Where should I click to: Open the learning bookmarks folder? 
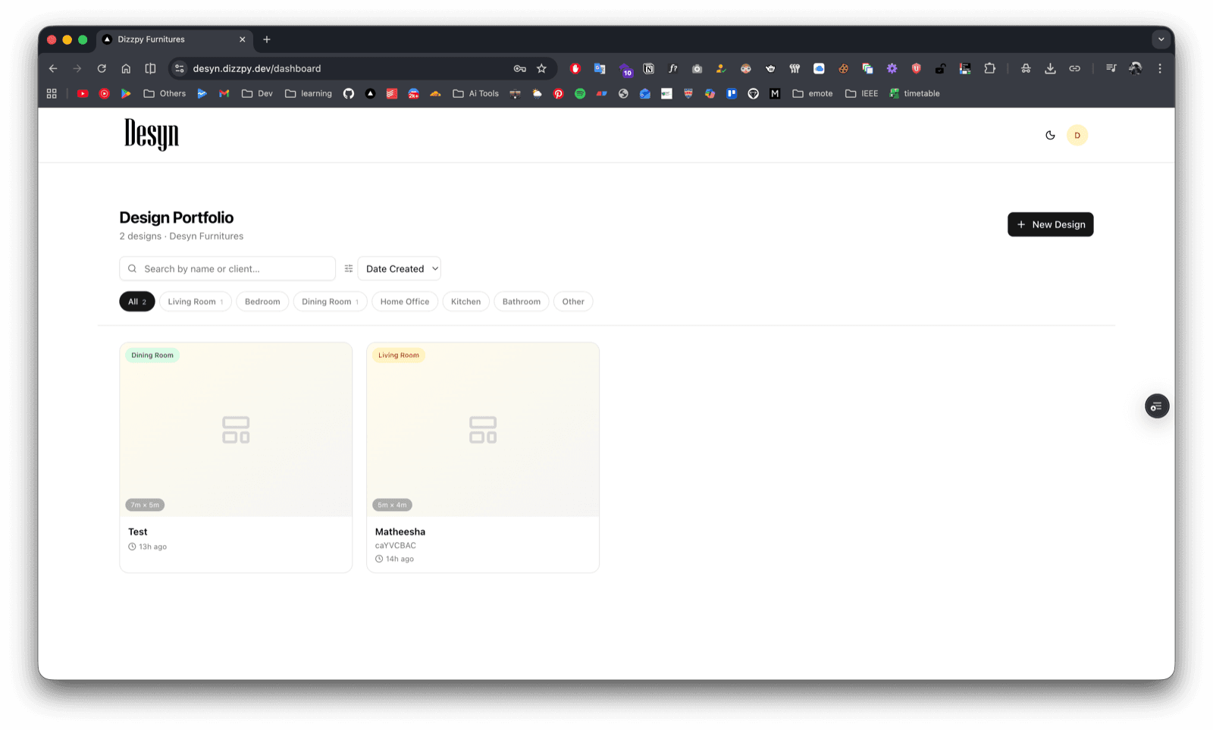click(x=309, y=93)
